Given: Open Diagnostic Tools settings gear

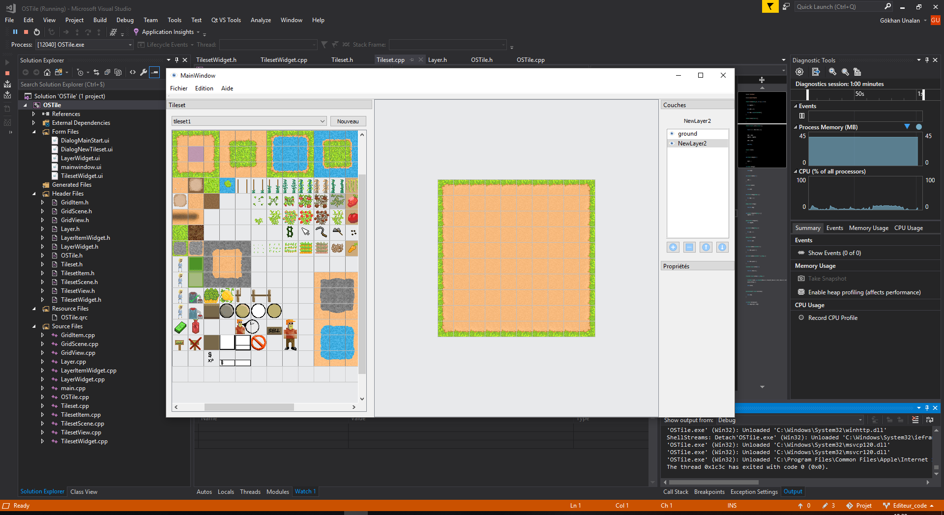Looking at the screenshot, I should tap(799, 72).
